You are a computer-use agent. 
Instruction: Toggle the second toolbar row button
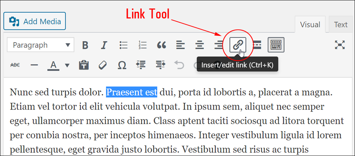click(276, 45)
